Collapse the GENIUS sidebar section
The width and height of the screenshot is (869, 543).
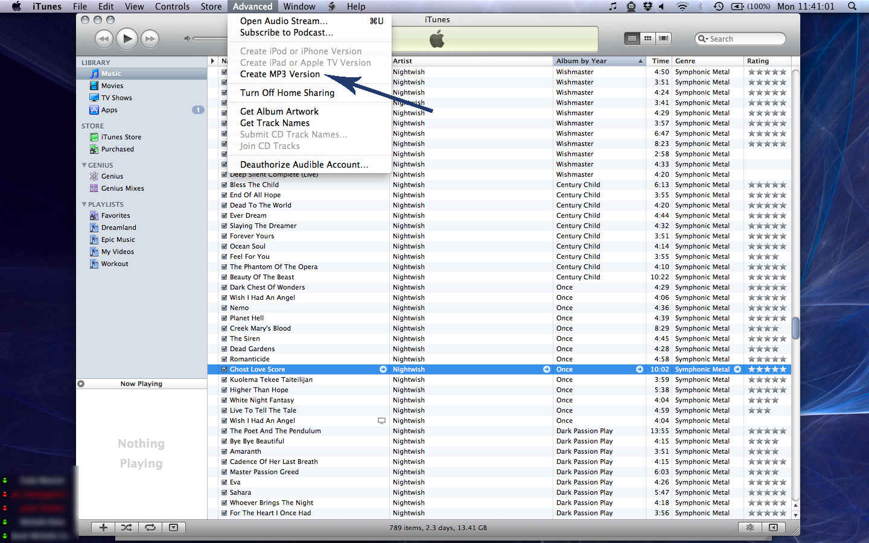pos(84,165)
